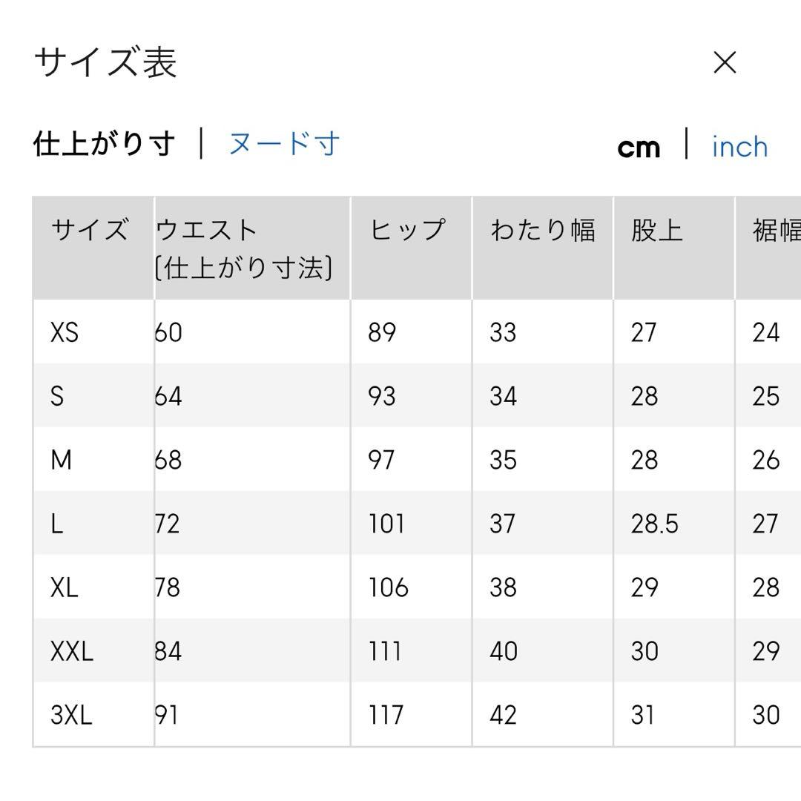
Task: Select cm as the unit
Action: click(x=639, y=147)
